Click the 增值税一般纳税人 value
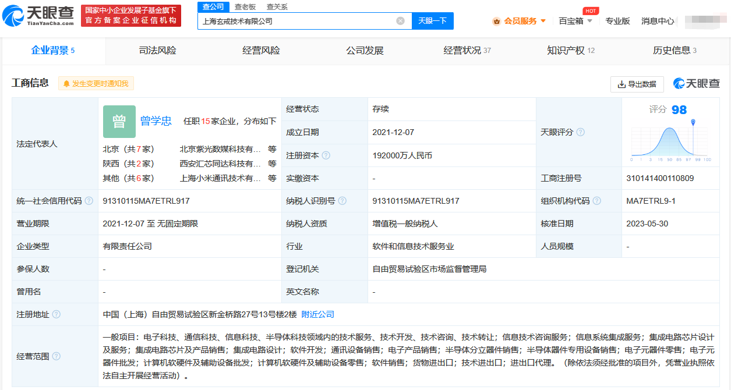This screenshot has width=731, height=390. point(405,224)
